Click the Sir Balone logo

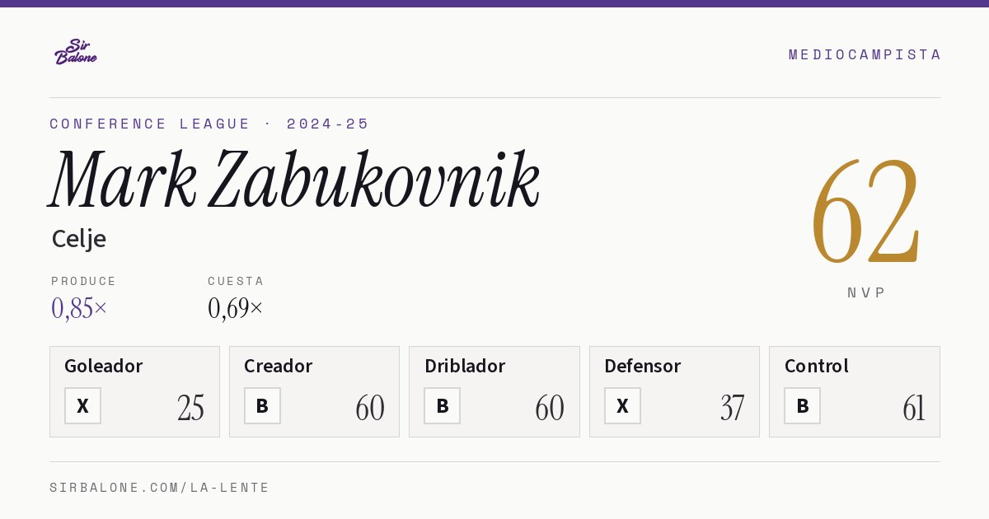pos(76,52)
